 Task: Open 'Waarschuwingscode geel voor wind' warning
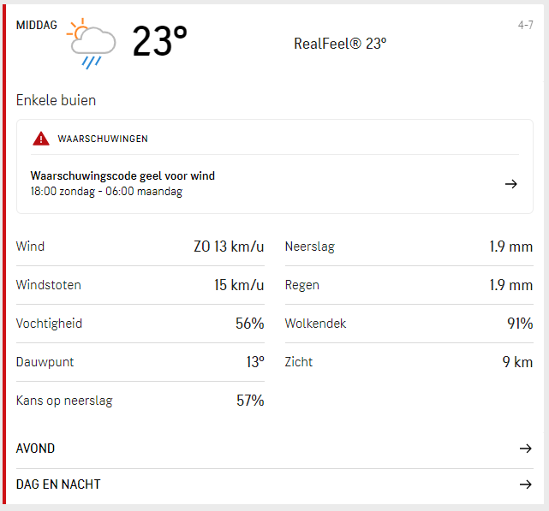[122, 176]
